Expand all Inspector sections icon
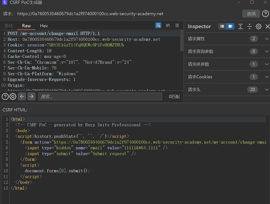Image resolution: width=270 pixels, height=204 pixels. point(240,26)
